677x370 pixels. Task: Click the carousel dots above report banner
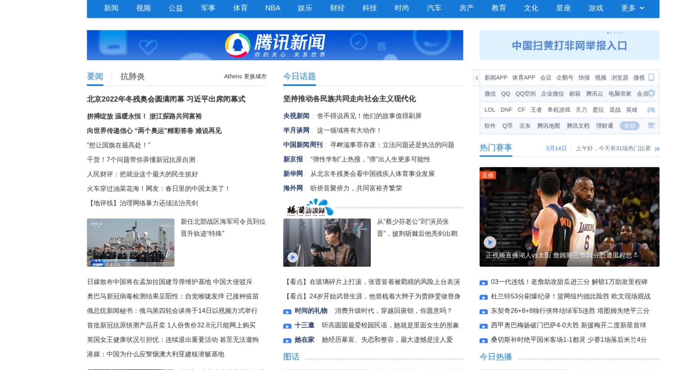tap(614, 33)
